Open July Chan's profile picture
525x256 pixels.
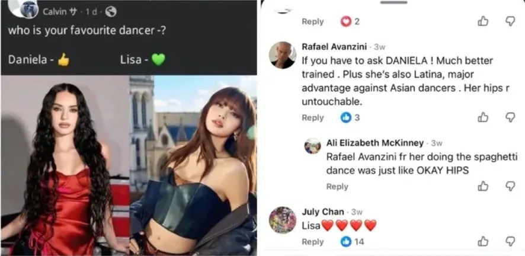coord(283,220)
